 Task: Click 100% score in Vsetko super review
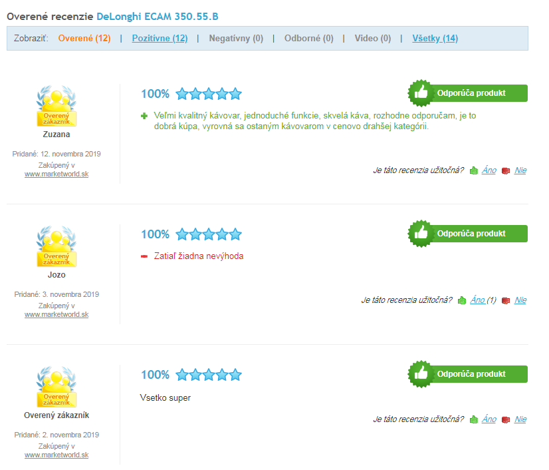click(155, 375)
